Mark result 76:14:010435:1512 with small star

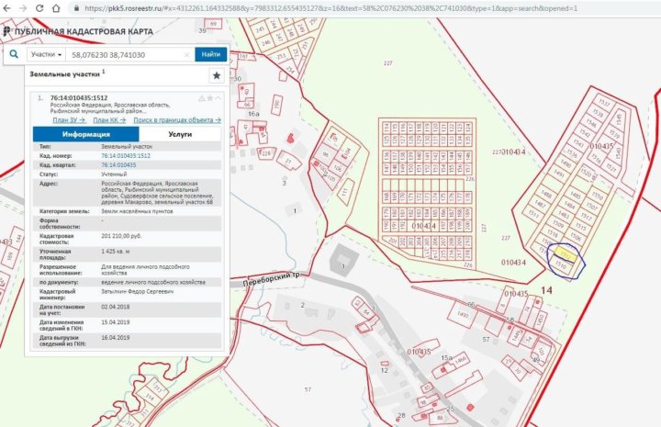tap(209, 97)
